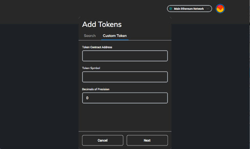The width and height of the screenshot is (250, 149).
Task: Proceed with the Next button
Action: [x=147, y=140]
